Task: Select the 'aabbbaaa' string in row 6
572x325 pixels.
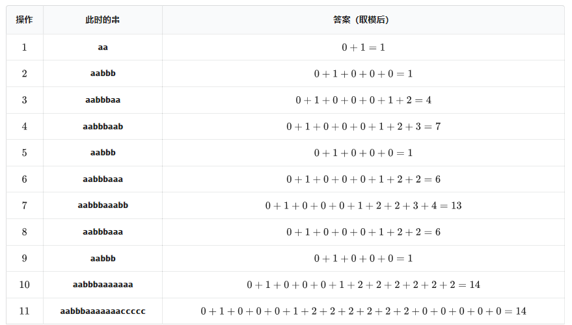Action: pos(103,179)
